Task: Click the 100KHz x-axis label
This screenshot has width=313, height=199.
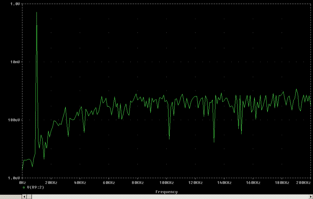Action: [x=167, y=183]
